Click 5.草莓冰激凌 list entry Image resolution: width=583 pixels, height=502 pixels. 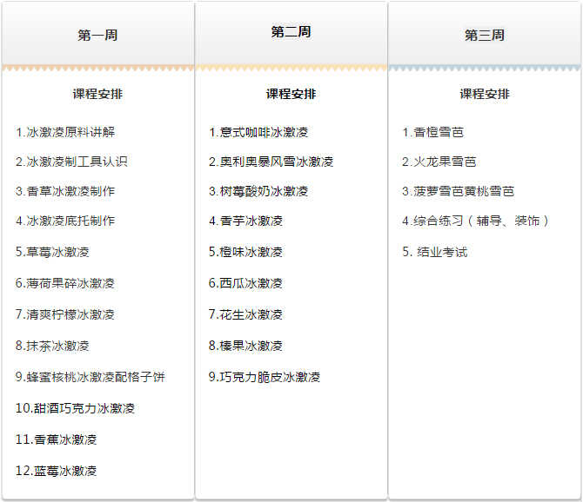pos(52,252)
